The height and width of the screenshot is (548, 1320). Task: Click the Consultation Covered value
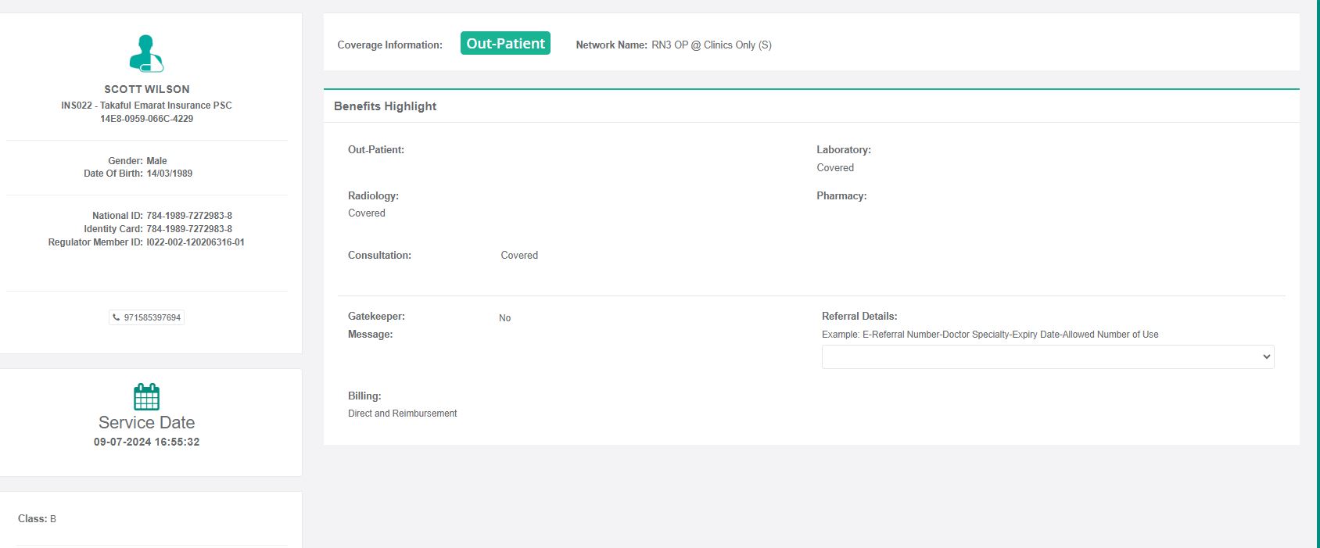pos(519,256)
